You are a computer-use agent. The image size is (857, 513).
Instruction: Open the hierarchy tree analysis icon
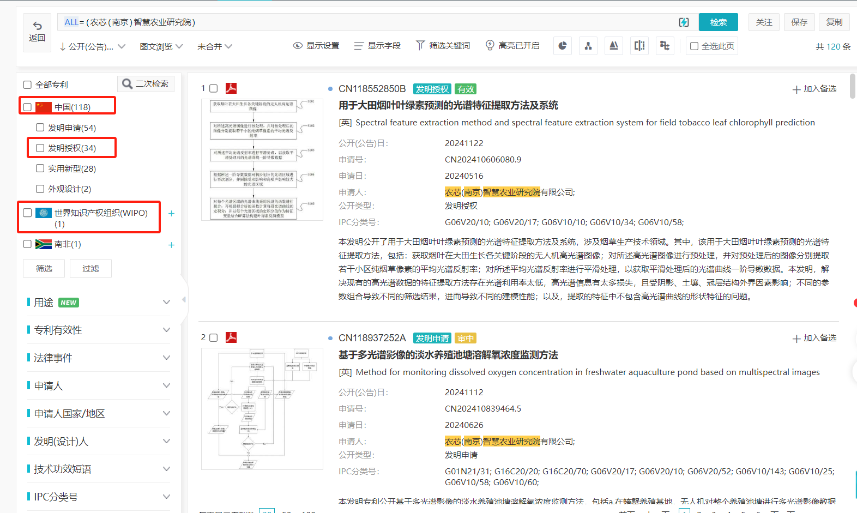click(x=588, y=46)
